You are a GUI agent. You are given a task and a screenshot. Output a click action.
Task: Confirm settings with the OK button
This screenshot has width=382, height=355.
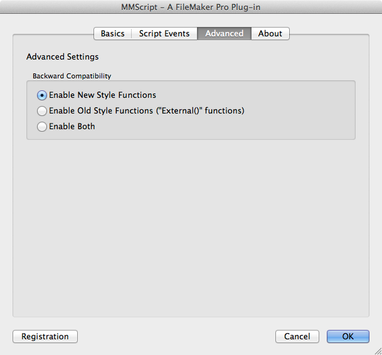[x=348, y=336]
